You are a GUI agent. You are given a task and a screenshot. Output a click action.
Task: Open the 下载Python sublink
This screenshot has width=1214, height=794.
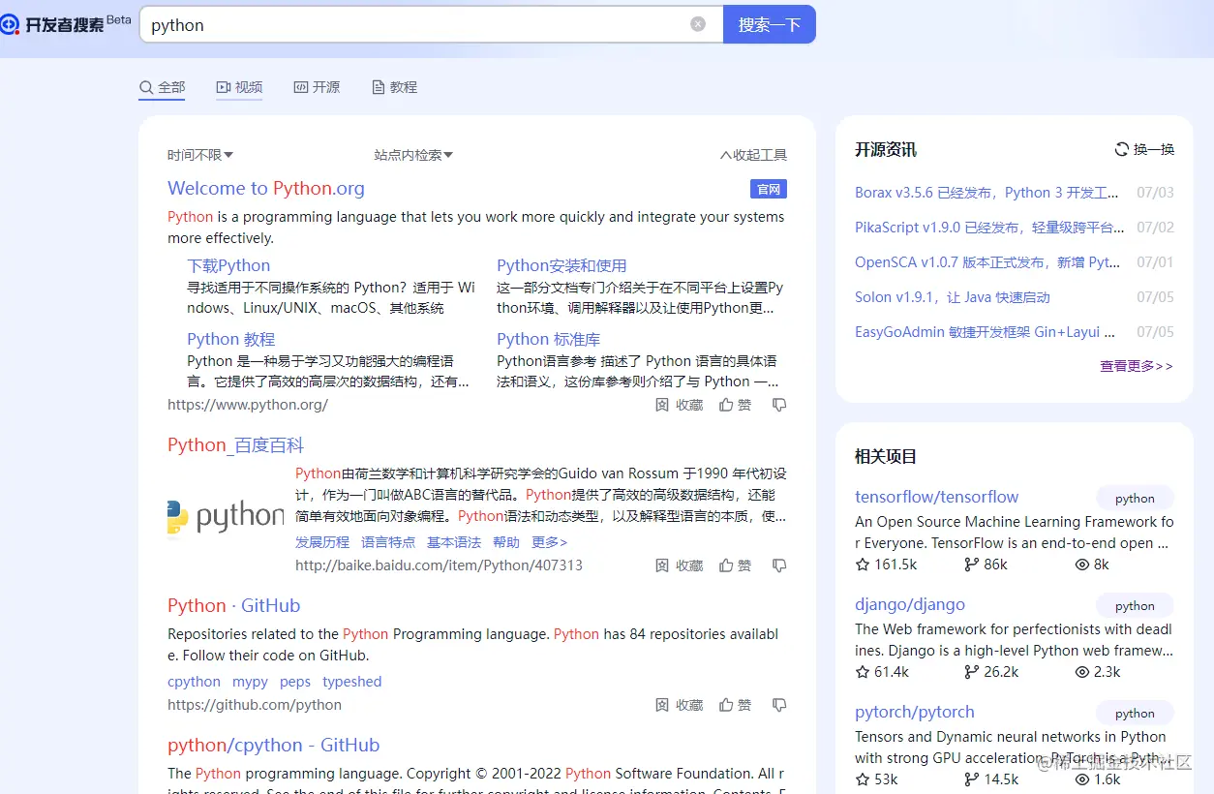228,265
